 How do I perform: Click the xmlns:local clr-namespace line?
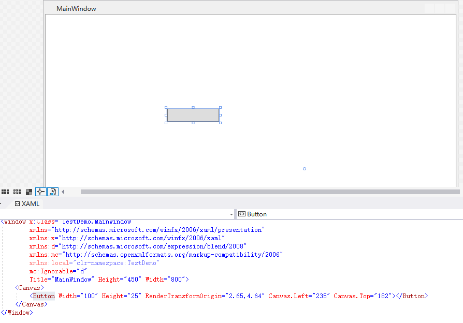point(94,263)
